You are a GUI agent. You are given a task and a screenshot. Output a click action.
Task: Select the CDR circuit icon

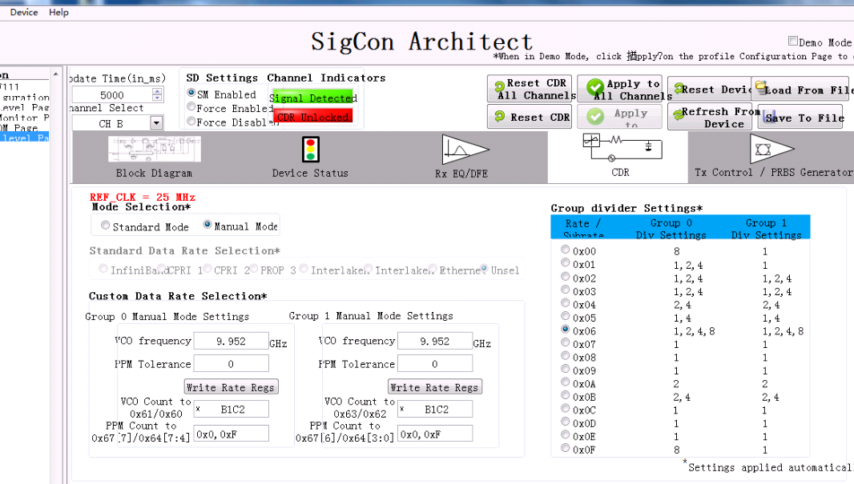[622, 147]
